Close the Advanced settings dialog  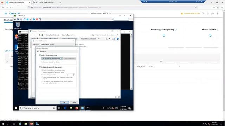pos(77,48)
